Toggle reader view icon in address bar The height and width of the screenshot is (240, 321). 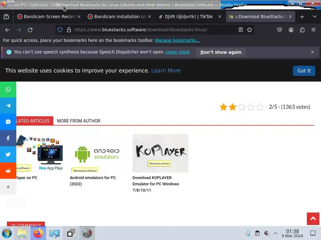(241, 30)
